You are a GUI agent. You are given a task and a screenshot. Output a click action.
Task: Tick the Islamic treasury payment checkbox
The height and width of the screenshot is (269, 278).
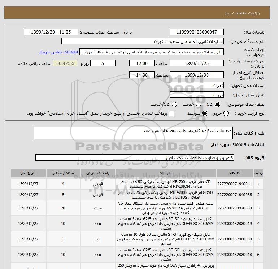(x=171, y=113)
